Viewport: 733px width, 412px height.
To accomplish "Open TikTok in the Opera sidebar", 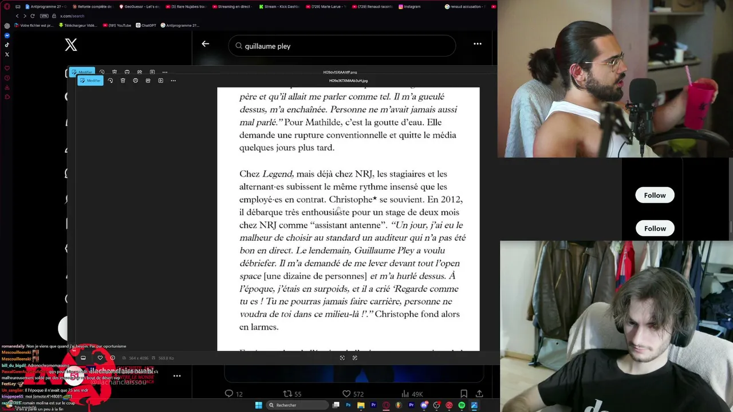I will tap(7, 45).
